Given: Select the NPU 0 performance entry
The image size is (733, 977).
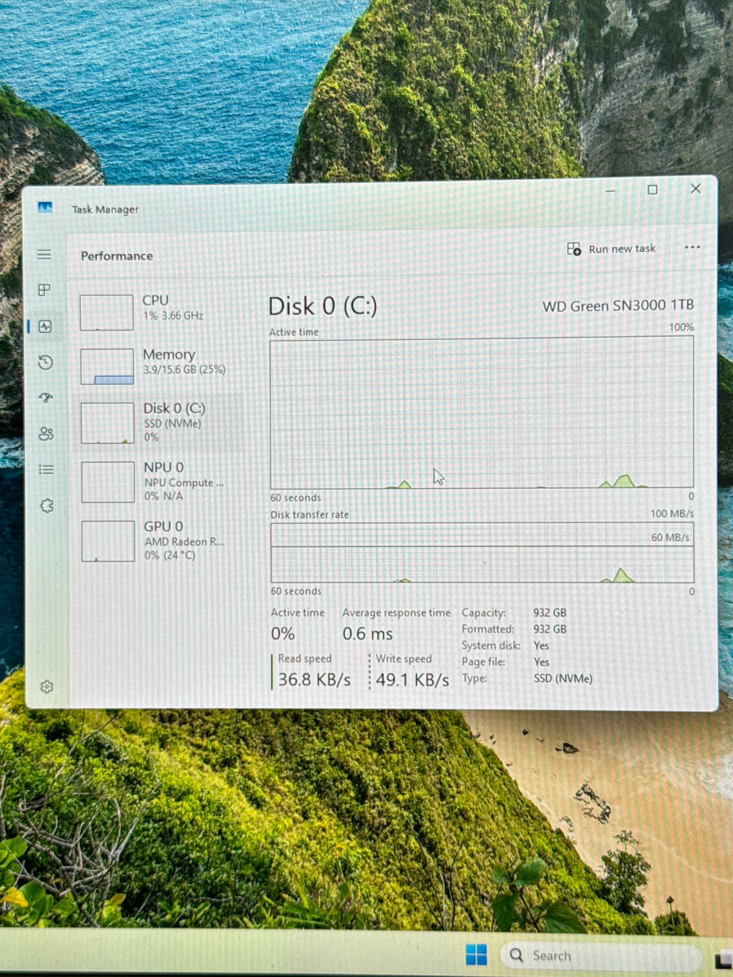Looking at the screenshot, I should tap(159, 481).
